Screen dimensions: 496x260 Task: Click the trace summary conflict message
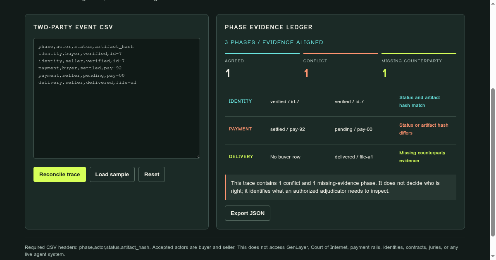341,187
